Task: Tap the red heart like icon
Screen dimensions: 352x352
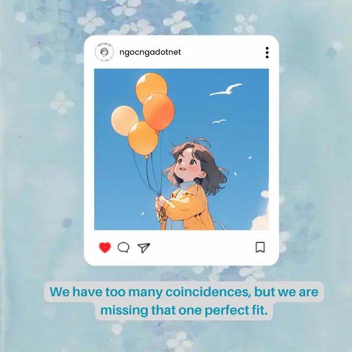Action: click(x=105, y=247)
